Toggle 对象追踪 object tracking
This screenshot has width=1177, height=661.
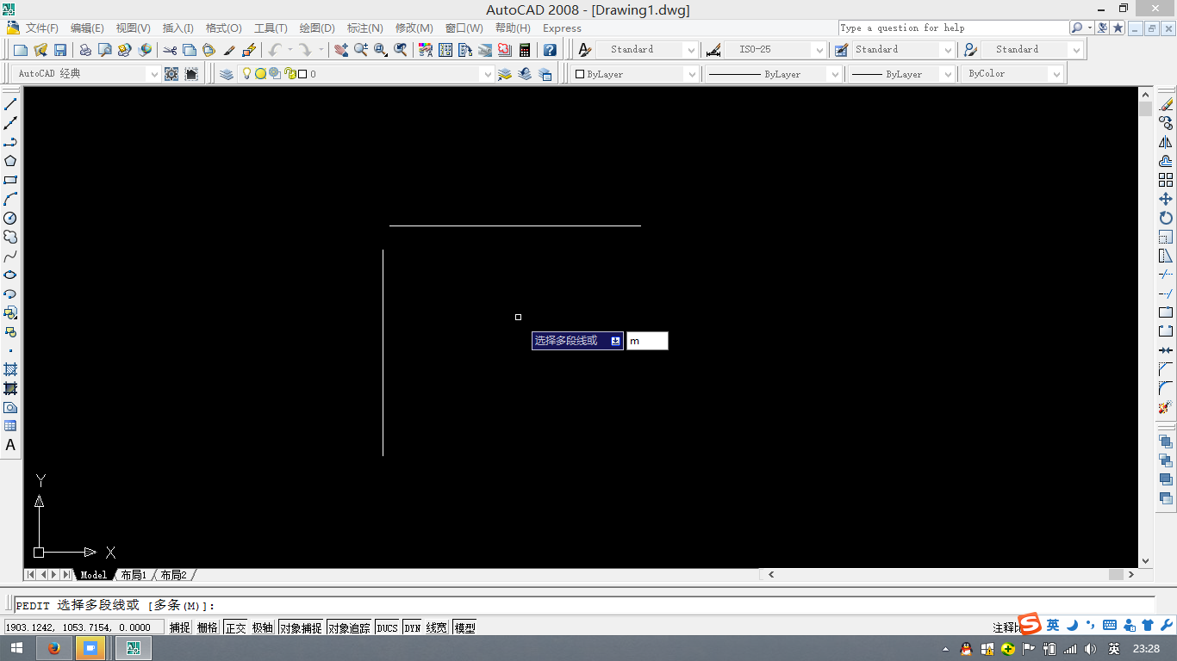[x=349, y=627]
